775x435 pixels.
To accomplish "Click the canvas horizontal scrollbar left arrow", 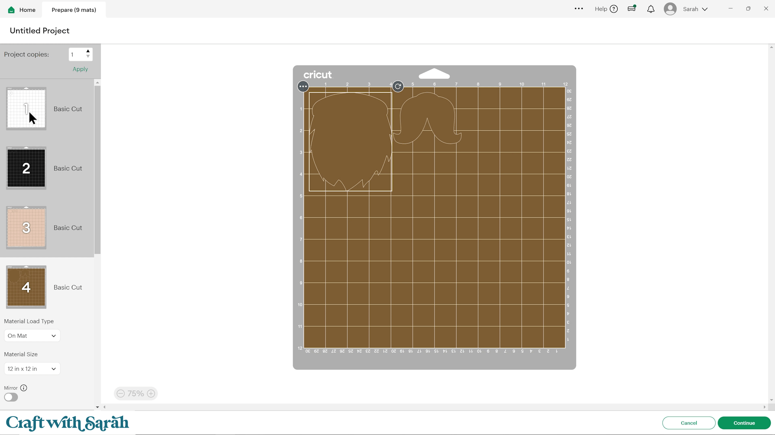I will click(x=105, y=407).
